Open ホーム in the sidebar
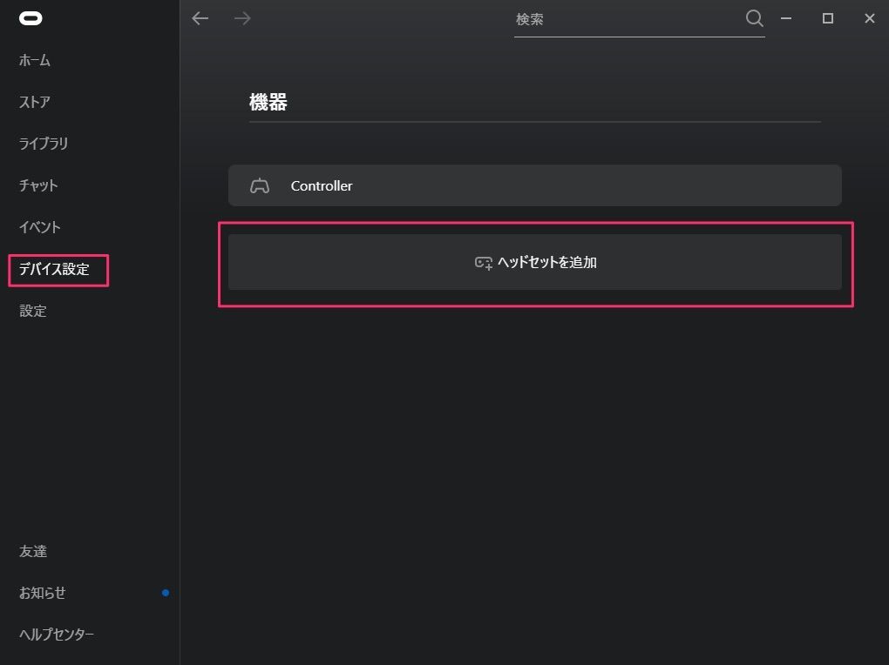 [35, 60]
